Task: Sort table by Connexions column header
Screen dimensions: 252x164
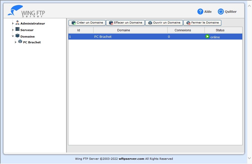Action: [186, 30]
